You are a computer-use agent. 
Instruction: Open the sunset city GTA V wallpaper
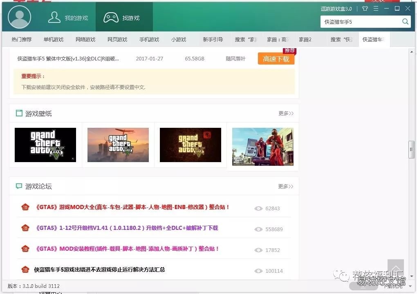(118, 145)
